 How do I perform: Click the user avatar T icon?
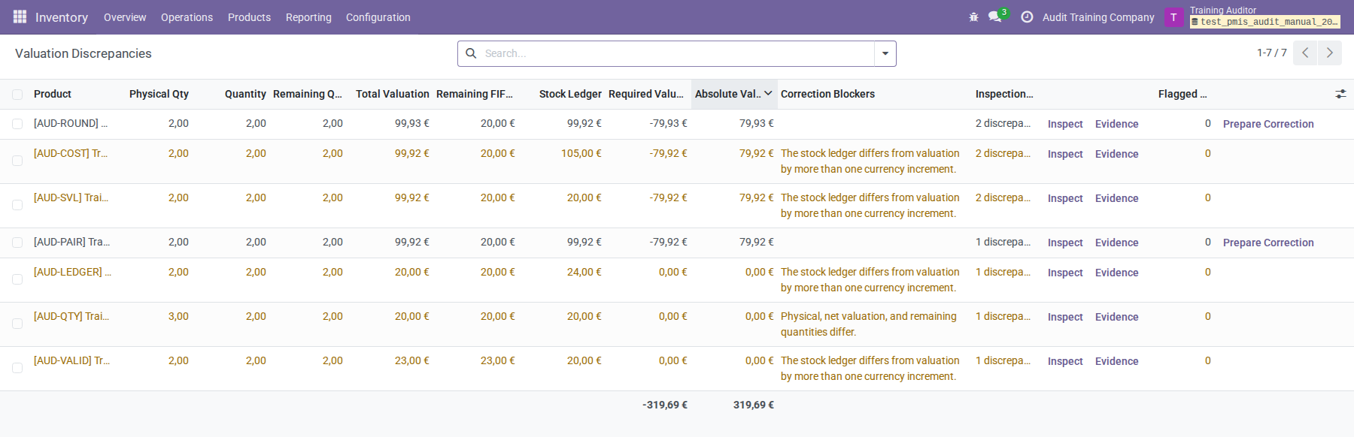pyautogui.click(x=1173, y=17)
